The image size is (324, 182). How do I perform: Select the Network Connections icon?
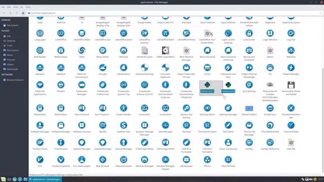coord(82,67)
